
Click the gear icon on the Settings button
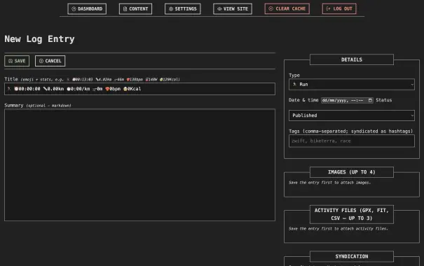[x=171, y=9]
